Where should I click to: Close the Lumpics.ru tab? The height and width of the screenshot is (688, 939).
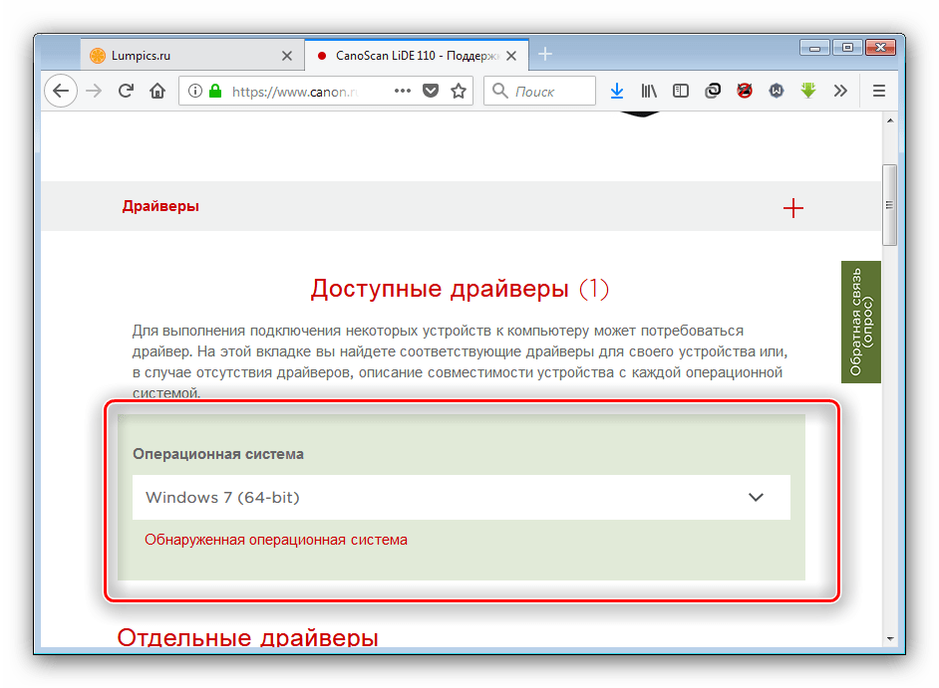287,56
